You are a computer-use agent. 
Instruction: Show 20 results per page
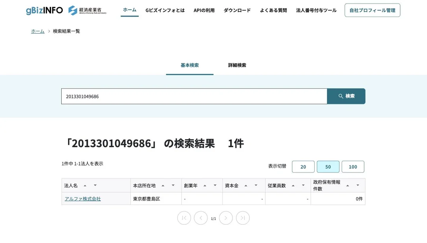click(303, 167)
